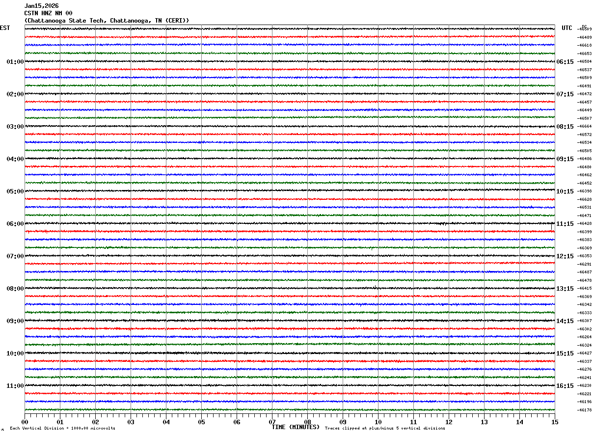Click the DC offset column header

[584, 27]
